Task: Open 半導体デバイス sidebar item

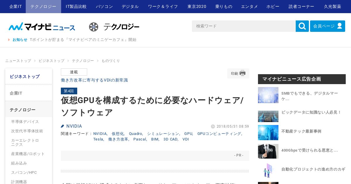Action: [x=25, y=121]
